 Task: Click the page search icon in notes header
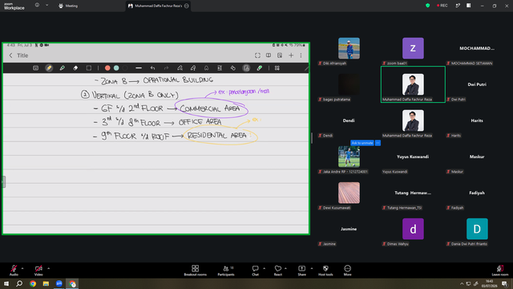pyautogui.click(x=280, y=55)
